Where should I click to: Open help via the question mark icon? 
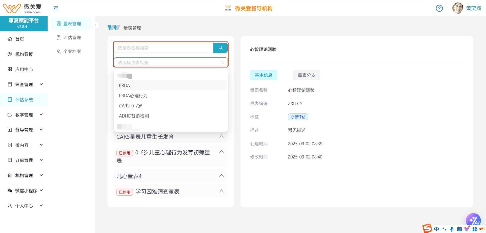(439, 8)
